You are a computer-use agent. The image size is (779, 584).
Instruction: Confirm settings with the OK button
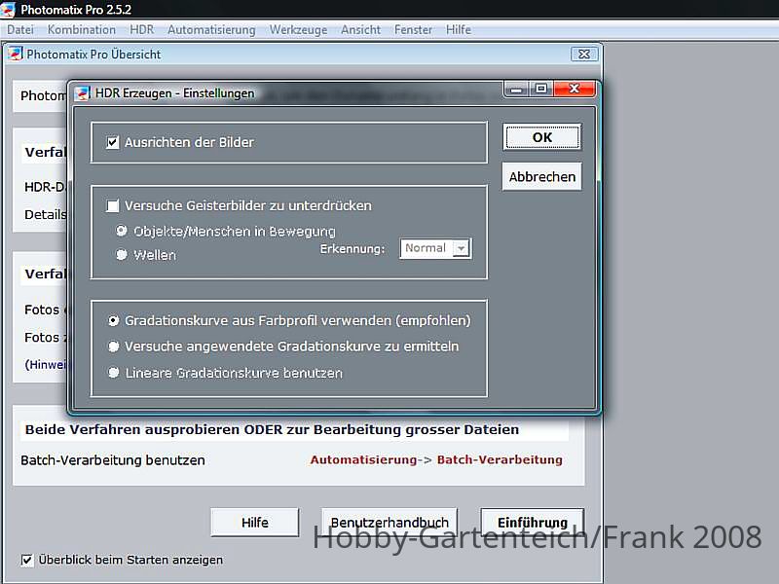coord(542,137)
